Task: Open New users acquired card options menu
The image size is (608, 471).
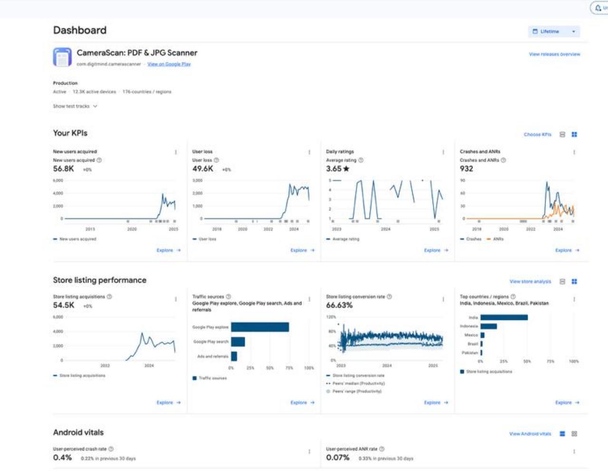Action: click(x=176, y=152)
